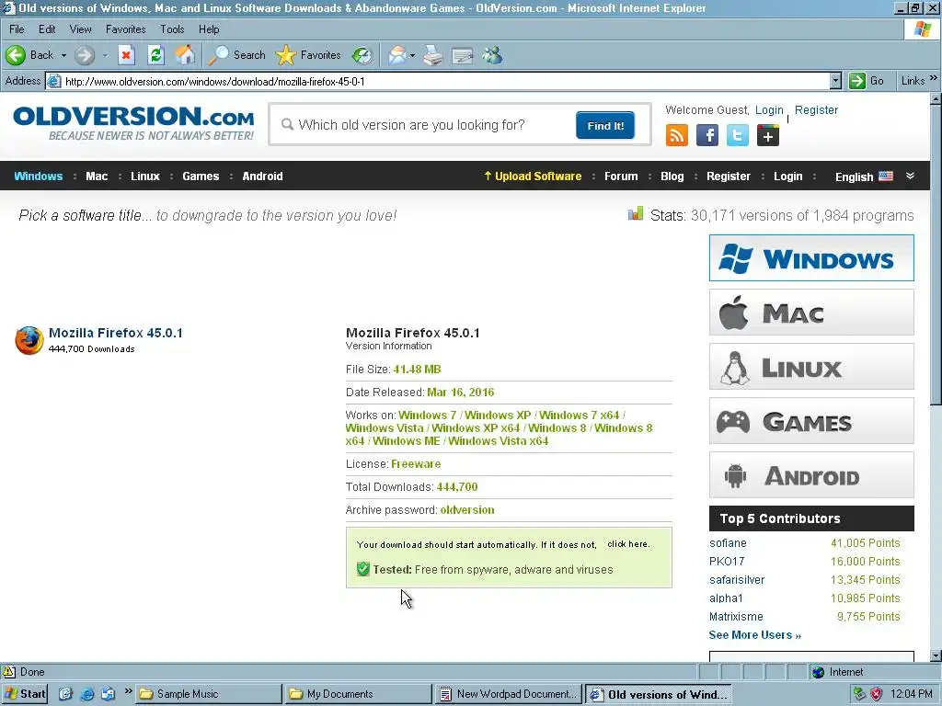Switch to Sample Music taskbar window
This screenshot has height=706, width=942.
(209, 694)
